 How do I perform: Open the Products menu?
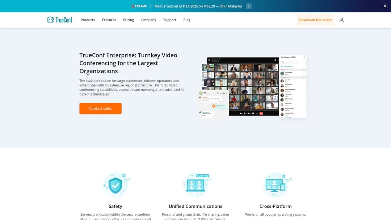click(x=88, y=20)
